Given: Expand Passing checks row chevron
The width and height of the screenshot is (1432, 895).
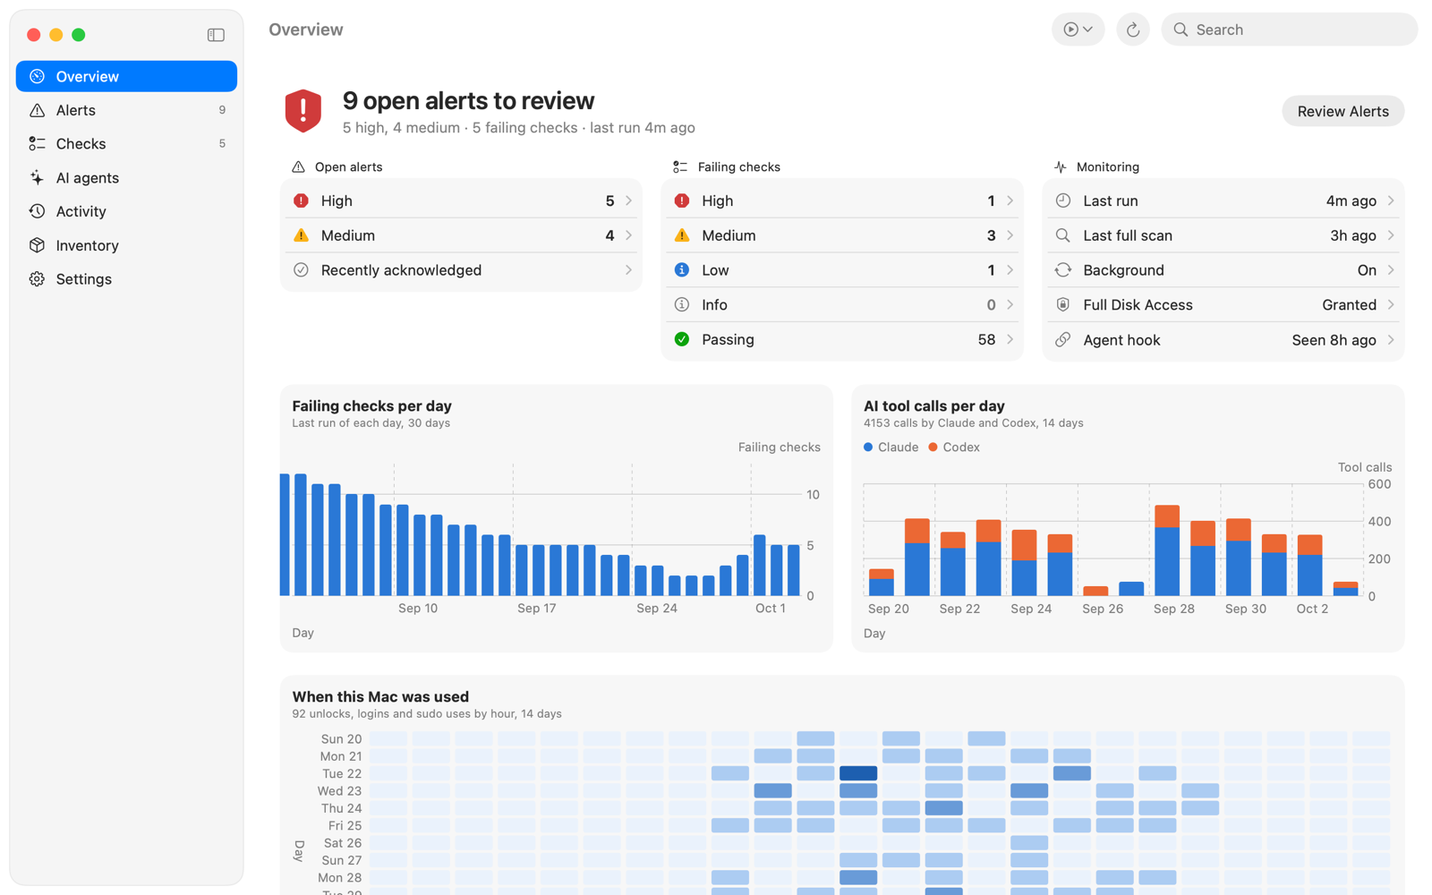Looking at the screenshot, I should pyautogui.click(x=1010, y=339).
